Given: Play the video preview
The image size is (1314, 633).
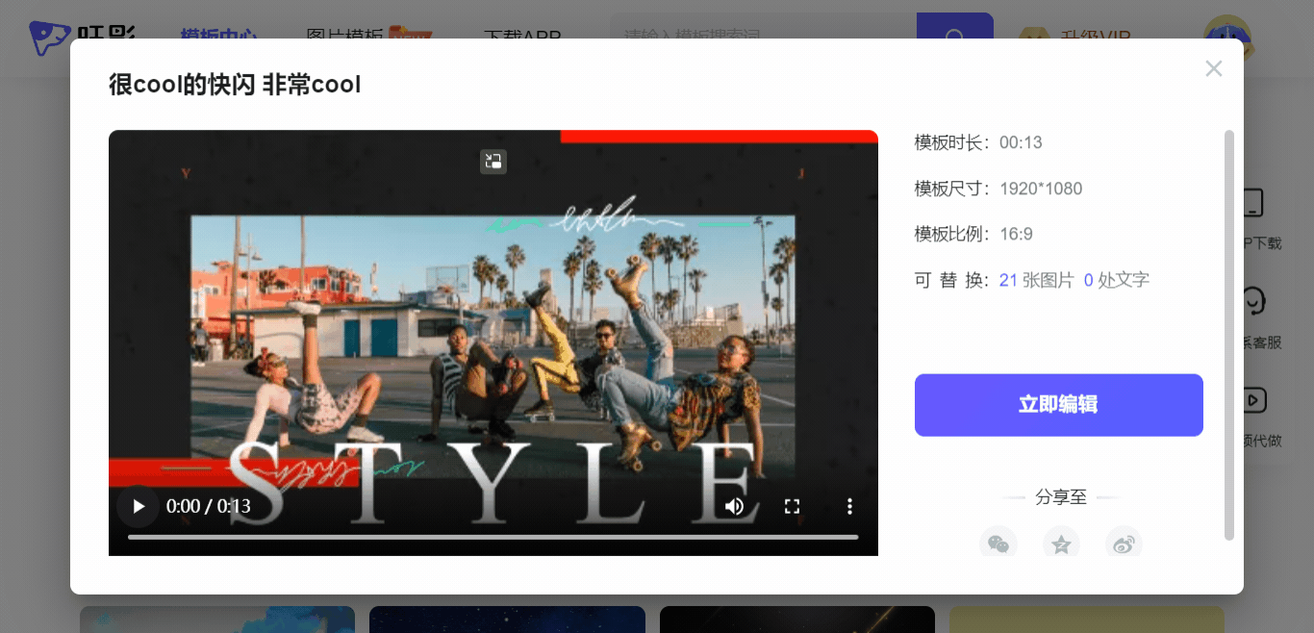Looking at the screenshot, I should [139, 506].
